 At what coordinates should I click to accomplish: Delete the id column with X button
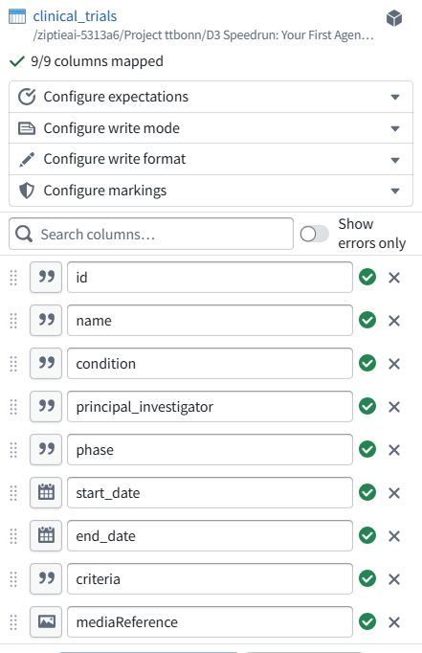(394, 278)
